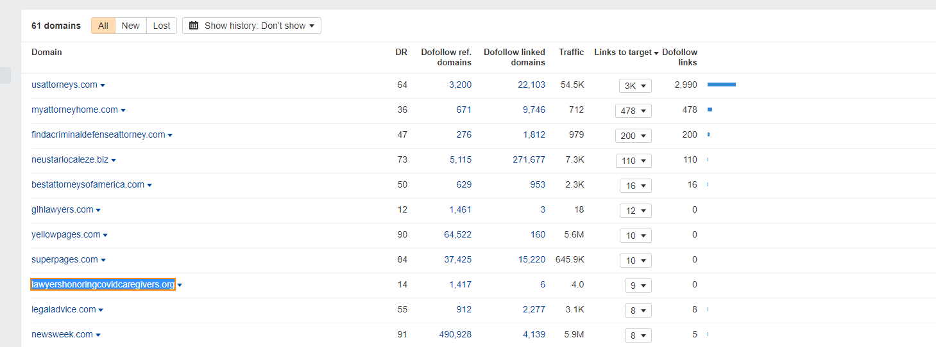Switch to the Lost domains tab
Viewport: 936px width, 347px height.
(162, 26)
